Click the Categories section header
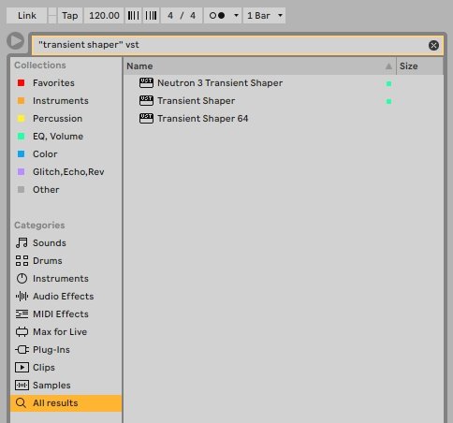Viewport: 453px width, 423px height. [39, 226]
